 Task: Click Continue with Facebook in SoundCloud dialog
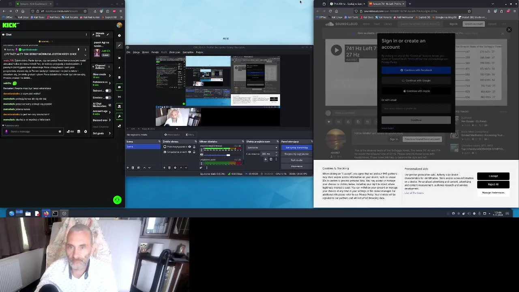[416, 70]
